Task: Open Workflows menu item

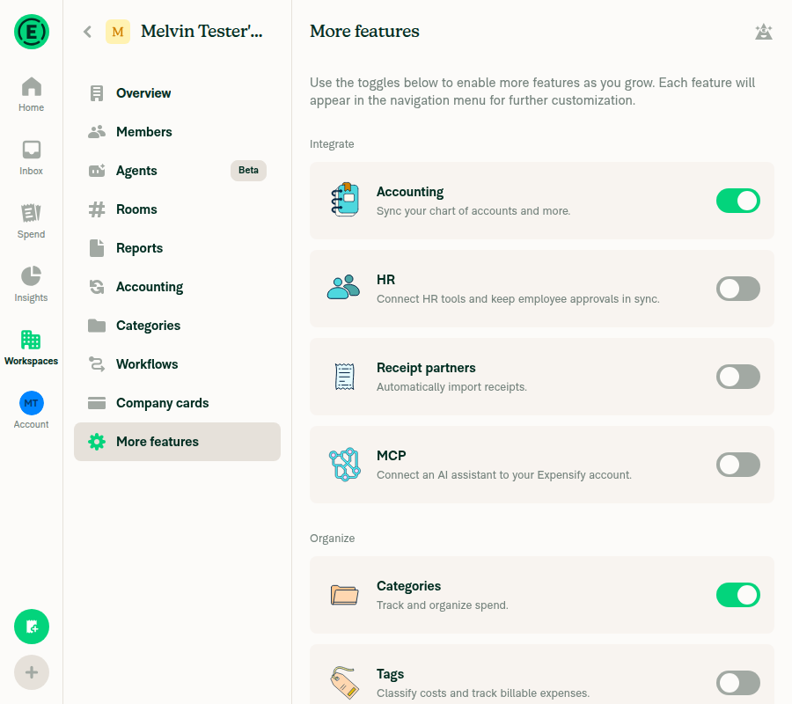Action: (177, 364)
